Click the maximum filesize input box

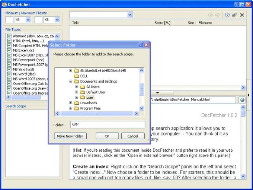pos(38,20)
